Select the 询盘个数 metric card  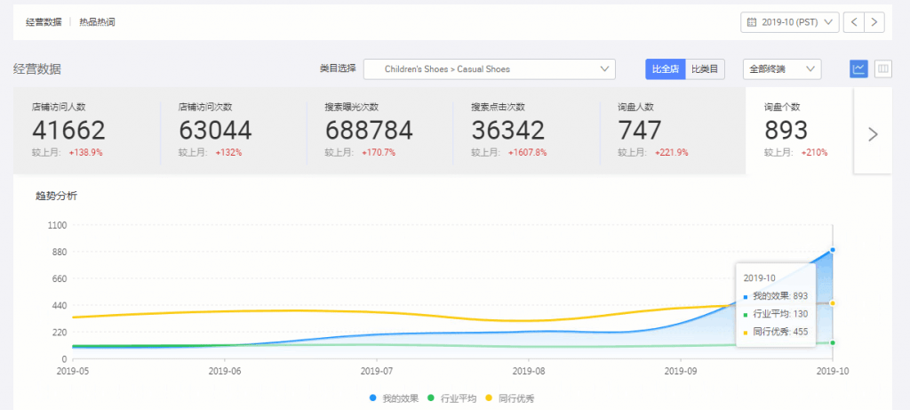coord(799,131)
